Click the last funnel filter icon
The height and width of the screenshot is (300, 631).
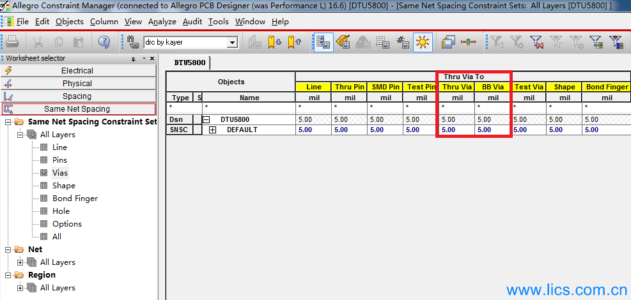[x=616, y=41]
